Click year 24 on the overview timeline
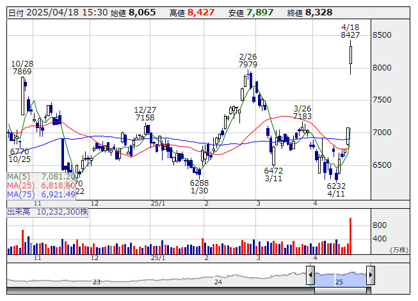 tap(218, 282)
